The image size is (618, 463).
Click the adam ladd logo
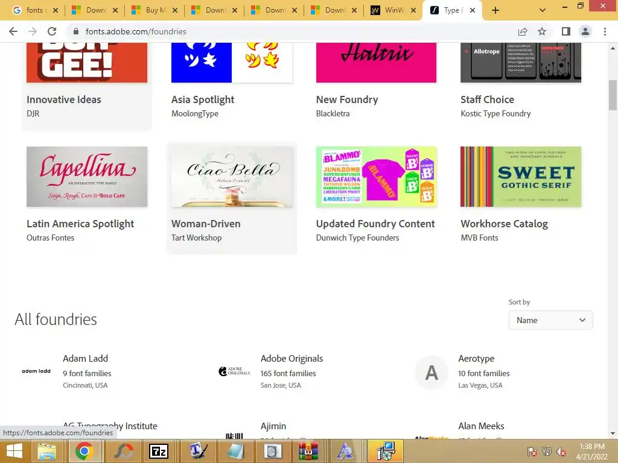pyautogui.click(x=36, y=371)
